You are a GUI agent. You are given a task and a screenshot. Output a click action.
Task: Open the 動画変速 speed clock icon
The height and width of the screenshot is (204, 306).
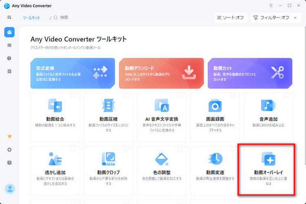[215, 159]
